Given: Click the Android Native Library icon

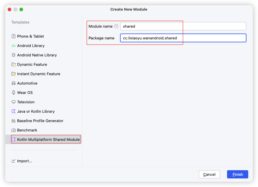Looking at the screenshot, I should pyautogui.click(x=14, y=55).
